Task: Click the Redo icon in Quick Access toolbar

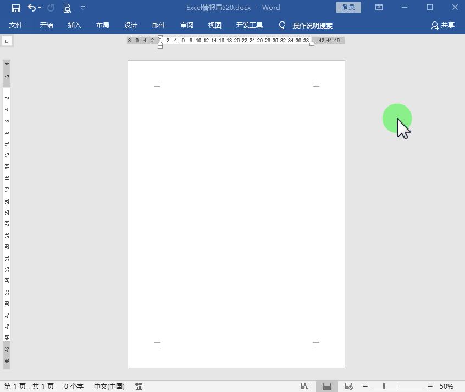Action: click(x=51, y=8)
